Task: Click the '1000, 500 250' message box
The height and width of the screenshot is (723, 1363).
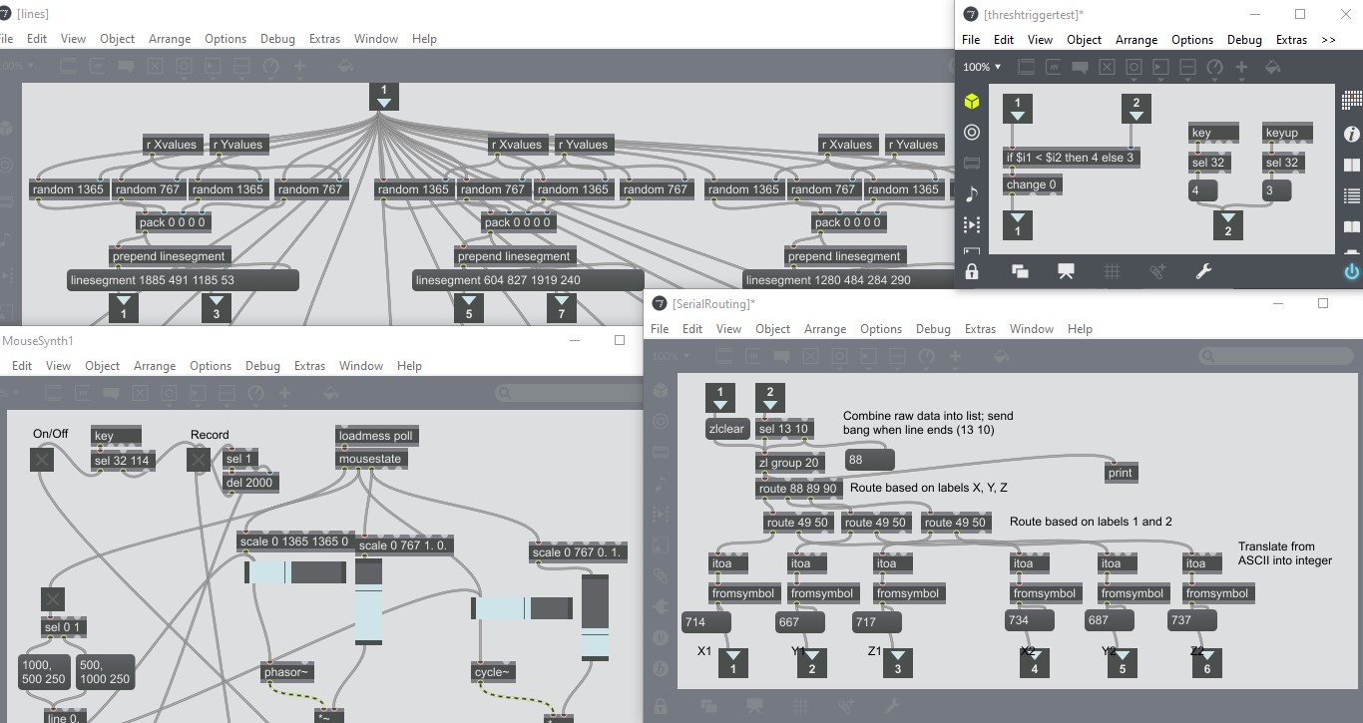Action: coord(43,672)
